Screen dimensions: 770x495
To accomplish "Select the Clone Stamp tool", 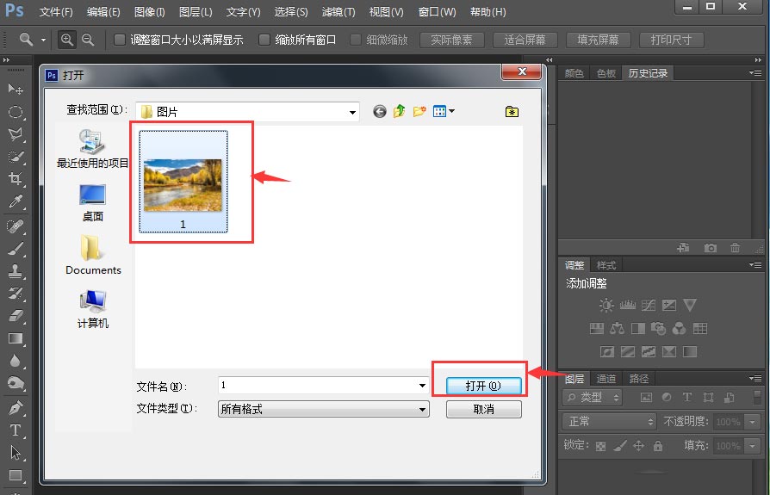I will (16, 271).
